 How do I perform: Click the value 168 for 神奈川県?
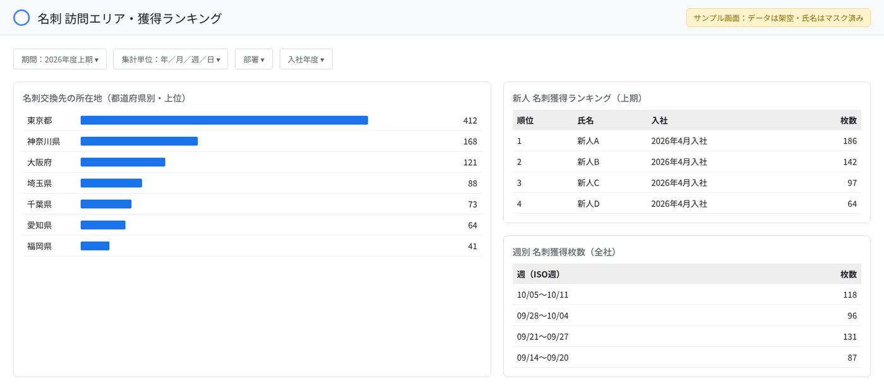470,141
